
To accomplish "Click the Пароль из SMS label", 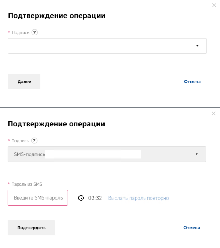I will click(x=26, y=184).
